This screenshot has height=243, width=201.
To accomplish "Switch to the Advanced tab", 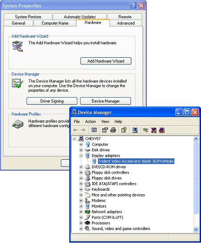I will [126, 23].
